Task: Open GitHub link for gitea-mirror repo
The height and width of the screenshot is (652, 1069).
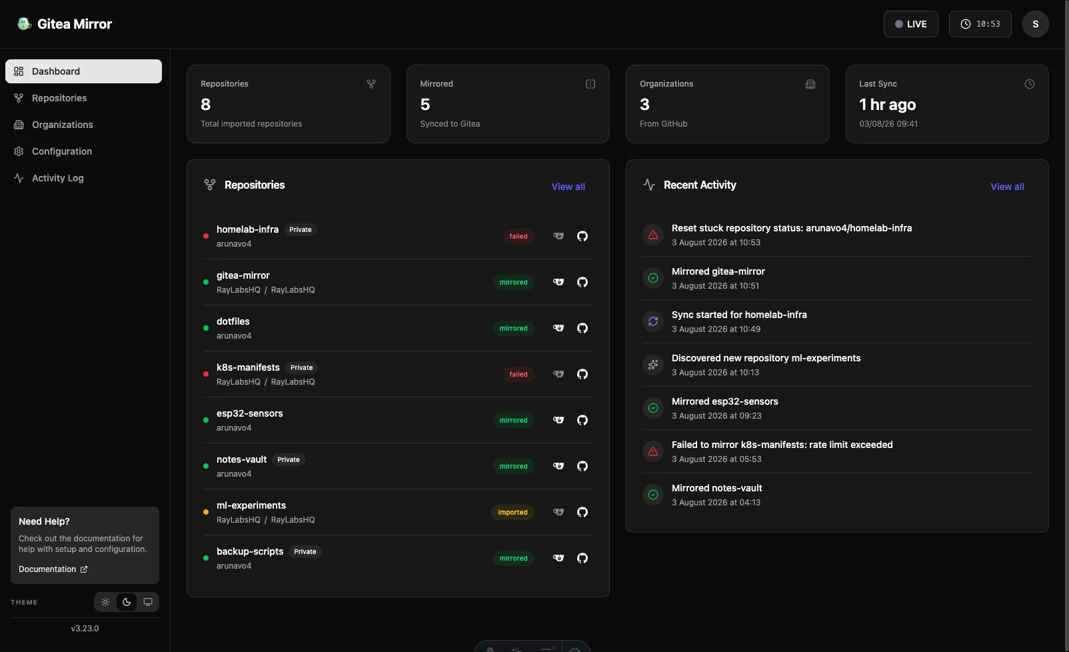Action: [x=582, y=282]
